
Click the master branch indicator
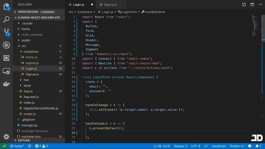tap(17, 146)
